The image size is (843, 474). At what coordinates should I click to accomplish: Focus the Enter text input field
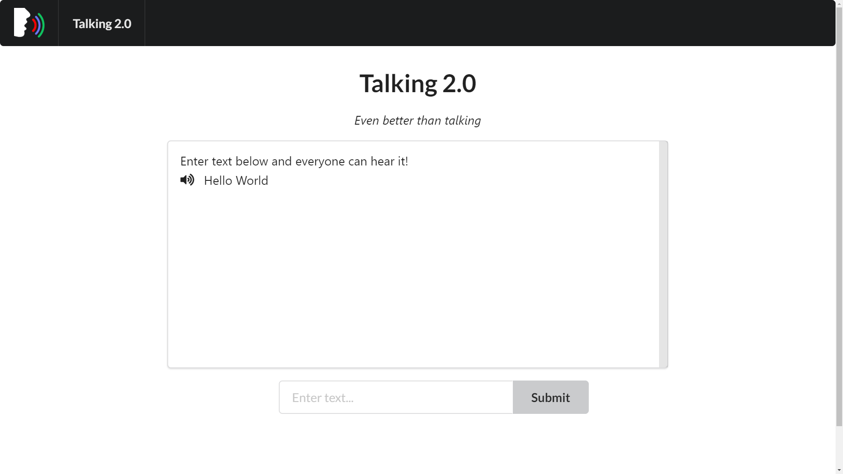[396, 397]
